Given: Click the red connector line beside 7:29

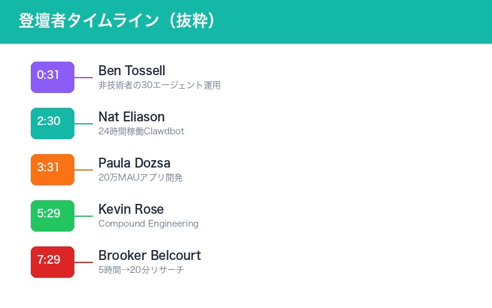Looking at the screenshot, I should point(84,262).
